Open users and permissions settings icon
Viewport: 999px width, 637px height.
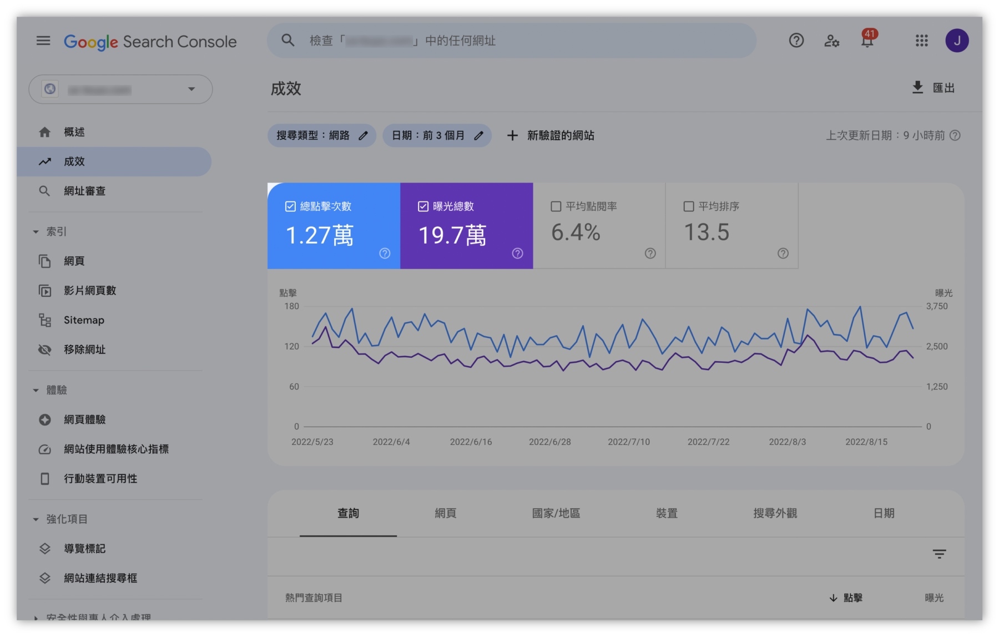point(831,41)
